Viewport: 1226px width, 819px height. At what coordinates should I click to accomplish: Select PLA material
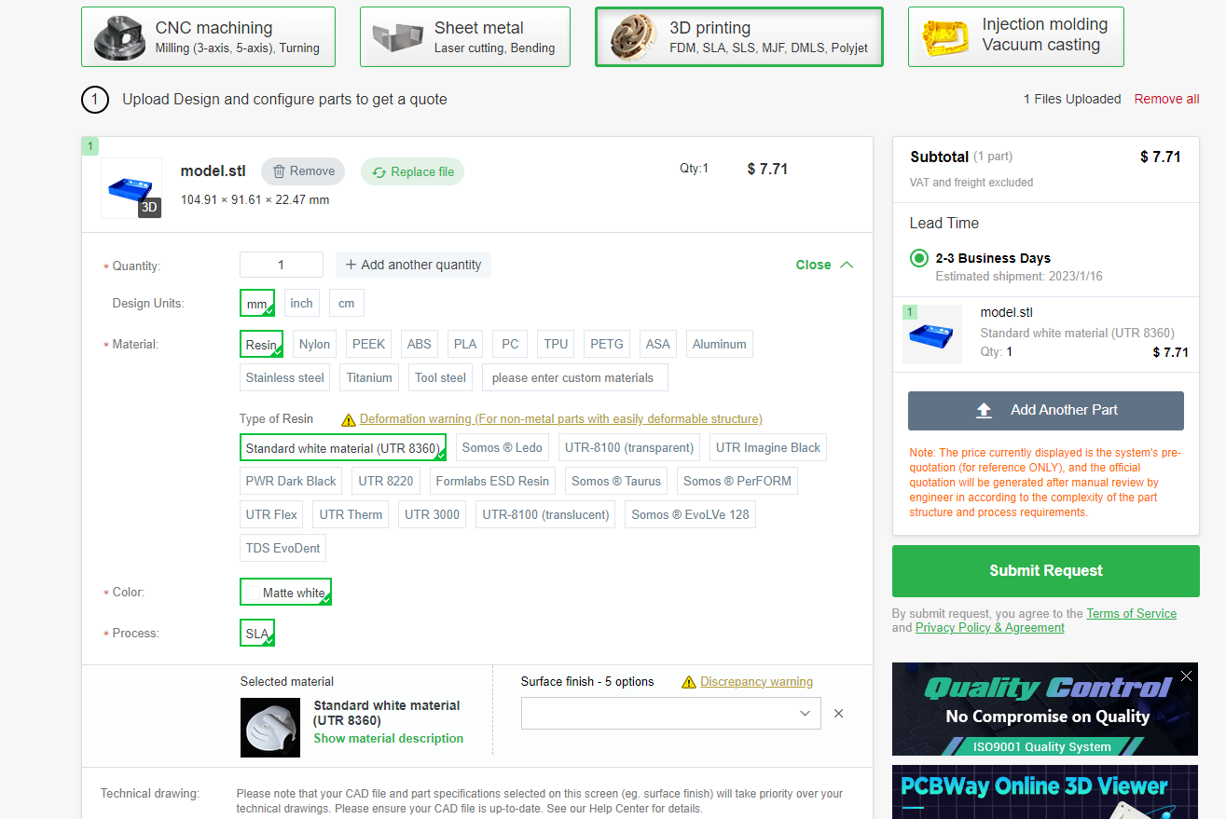click(465, 345)
